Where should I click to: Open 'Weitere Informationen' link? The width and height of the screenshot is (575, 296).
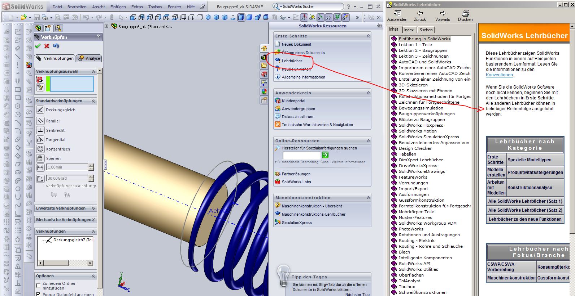[348, 162]
